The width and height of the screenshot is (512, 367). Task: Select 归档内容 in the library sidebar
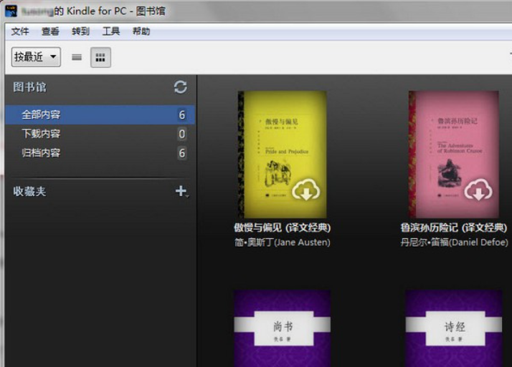pyautogui.click(x=100, y=153)
